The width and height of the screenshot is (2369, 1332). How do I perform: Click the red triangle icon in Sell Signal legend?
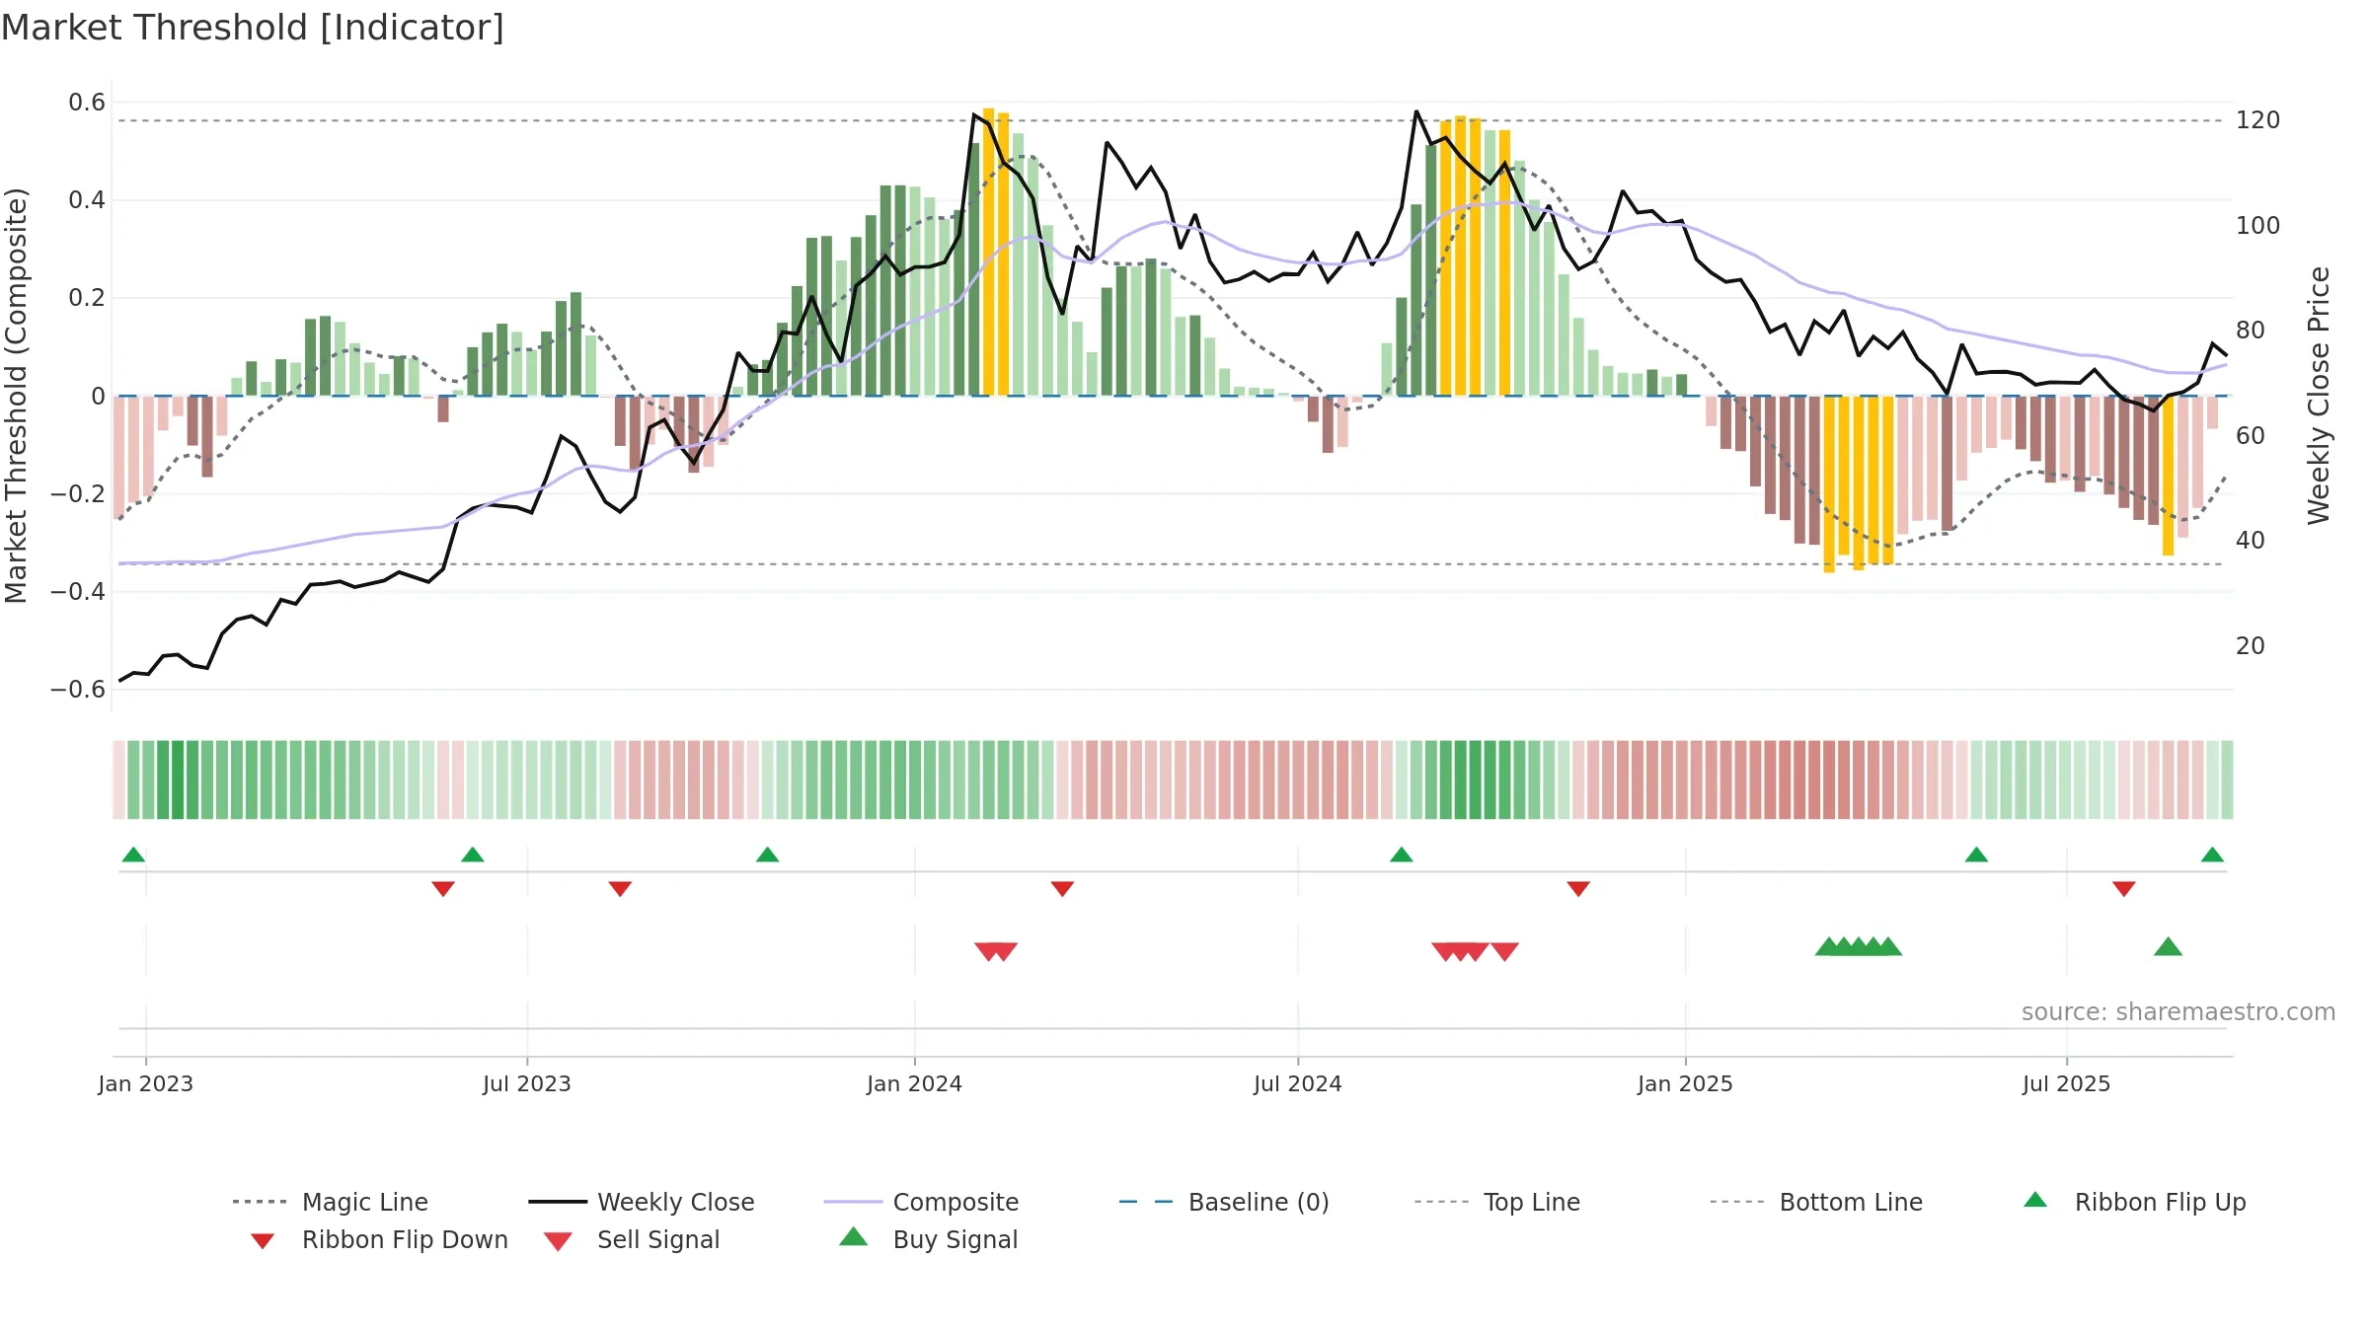(x=558, y=1241)
